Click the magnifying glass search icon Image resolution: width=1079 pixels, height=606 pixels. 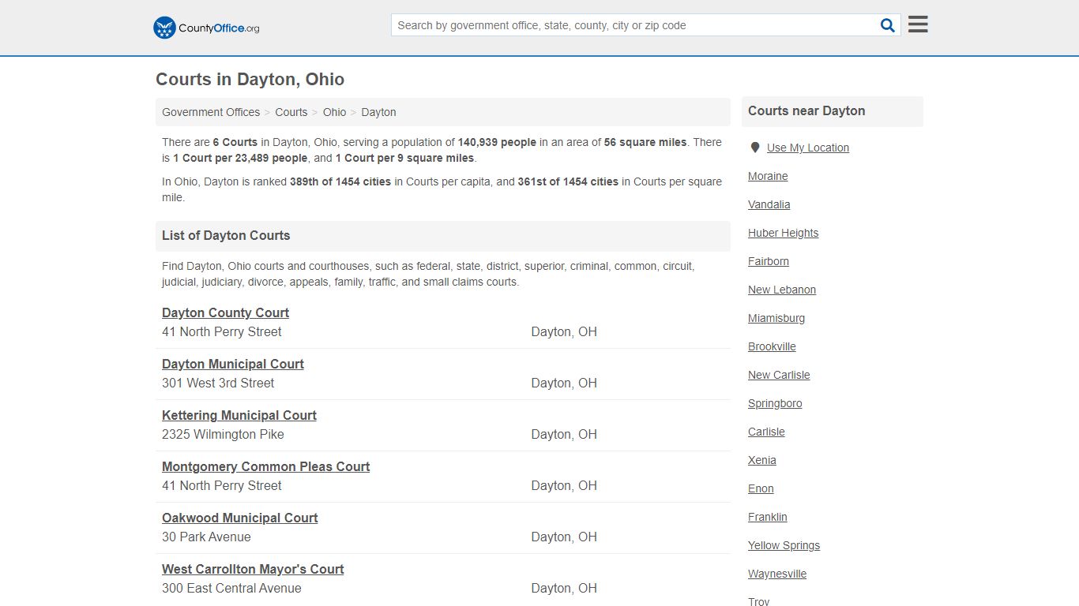tap(888, 25)
